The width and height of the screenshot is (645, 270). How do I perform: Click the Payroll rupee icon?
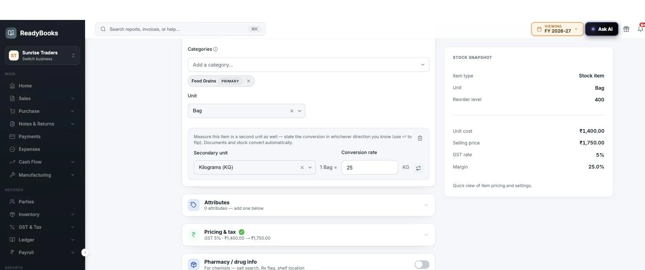point(12,252)
